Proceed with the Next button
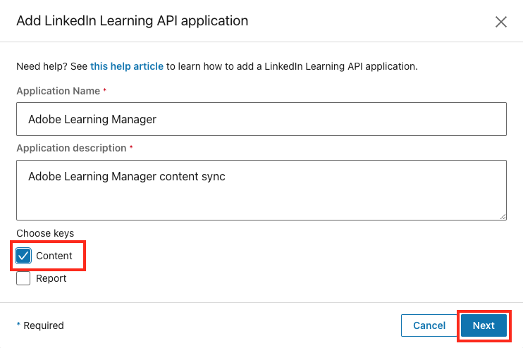 coord(484,325)
